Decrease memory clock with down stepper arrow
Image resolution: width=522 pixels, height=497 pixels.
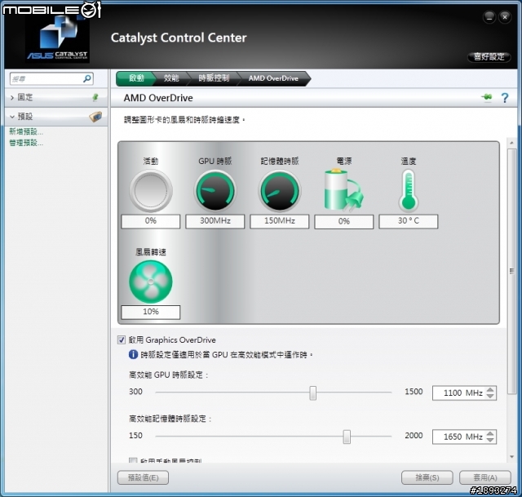[490, 440]
